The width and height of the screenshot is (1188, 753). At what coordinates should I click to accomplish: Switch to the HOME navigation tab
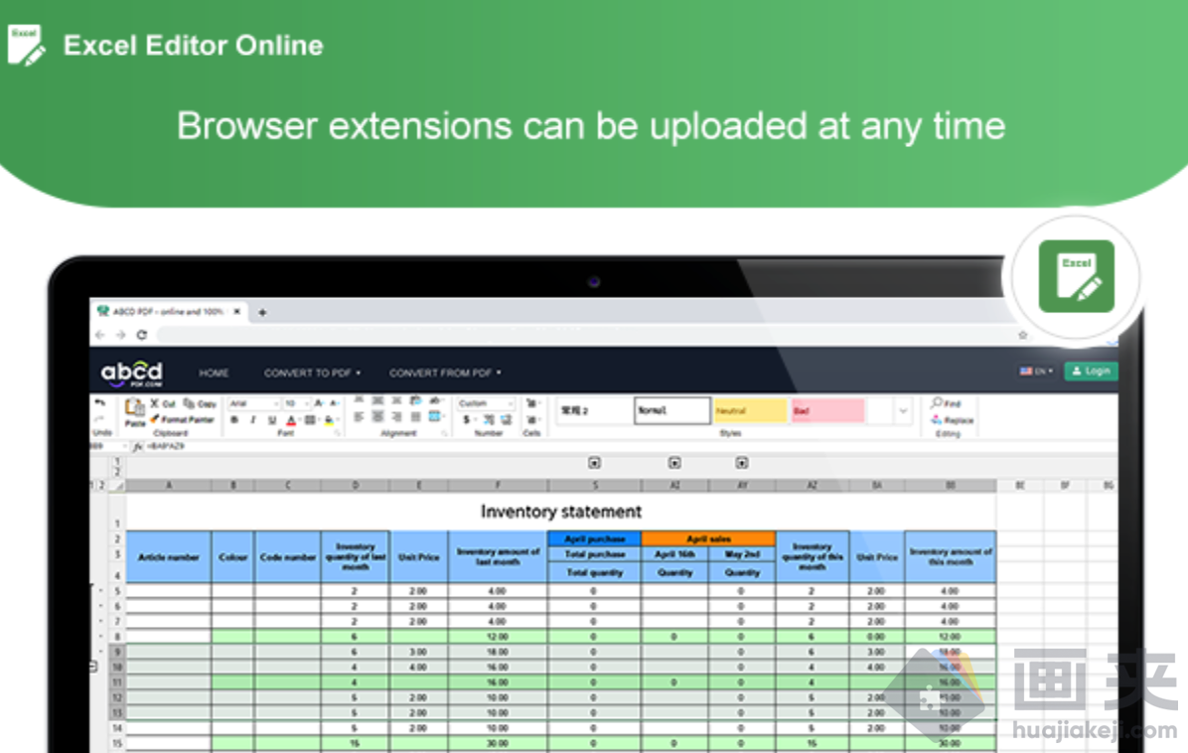(215, 373)
